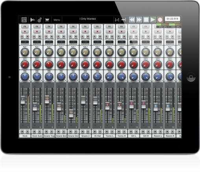Open the shopping cart store
The image size is (200, 174).
47,20
